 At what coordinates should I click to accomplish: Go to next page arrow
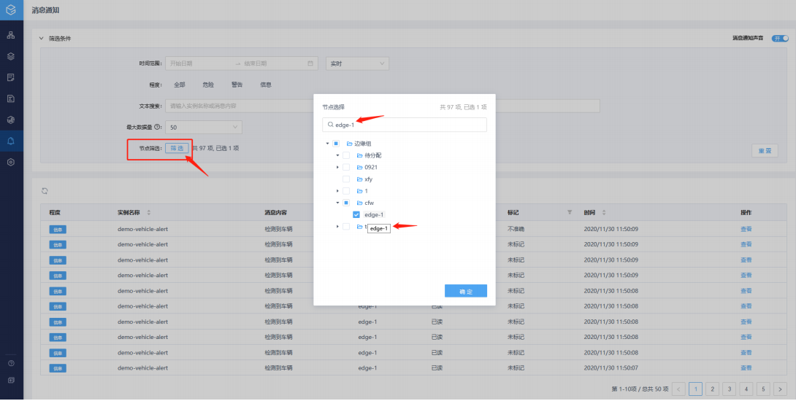point(780,389)
